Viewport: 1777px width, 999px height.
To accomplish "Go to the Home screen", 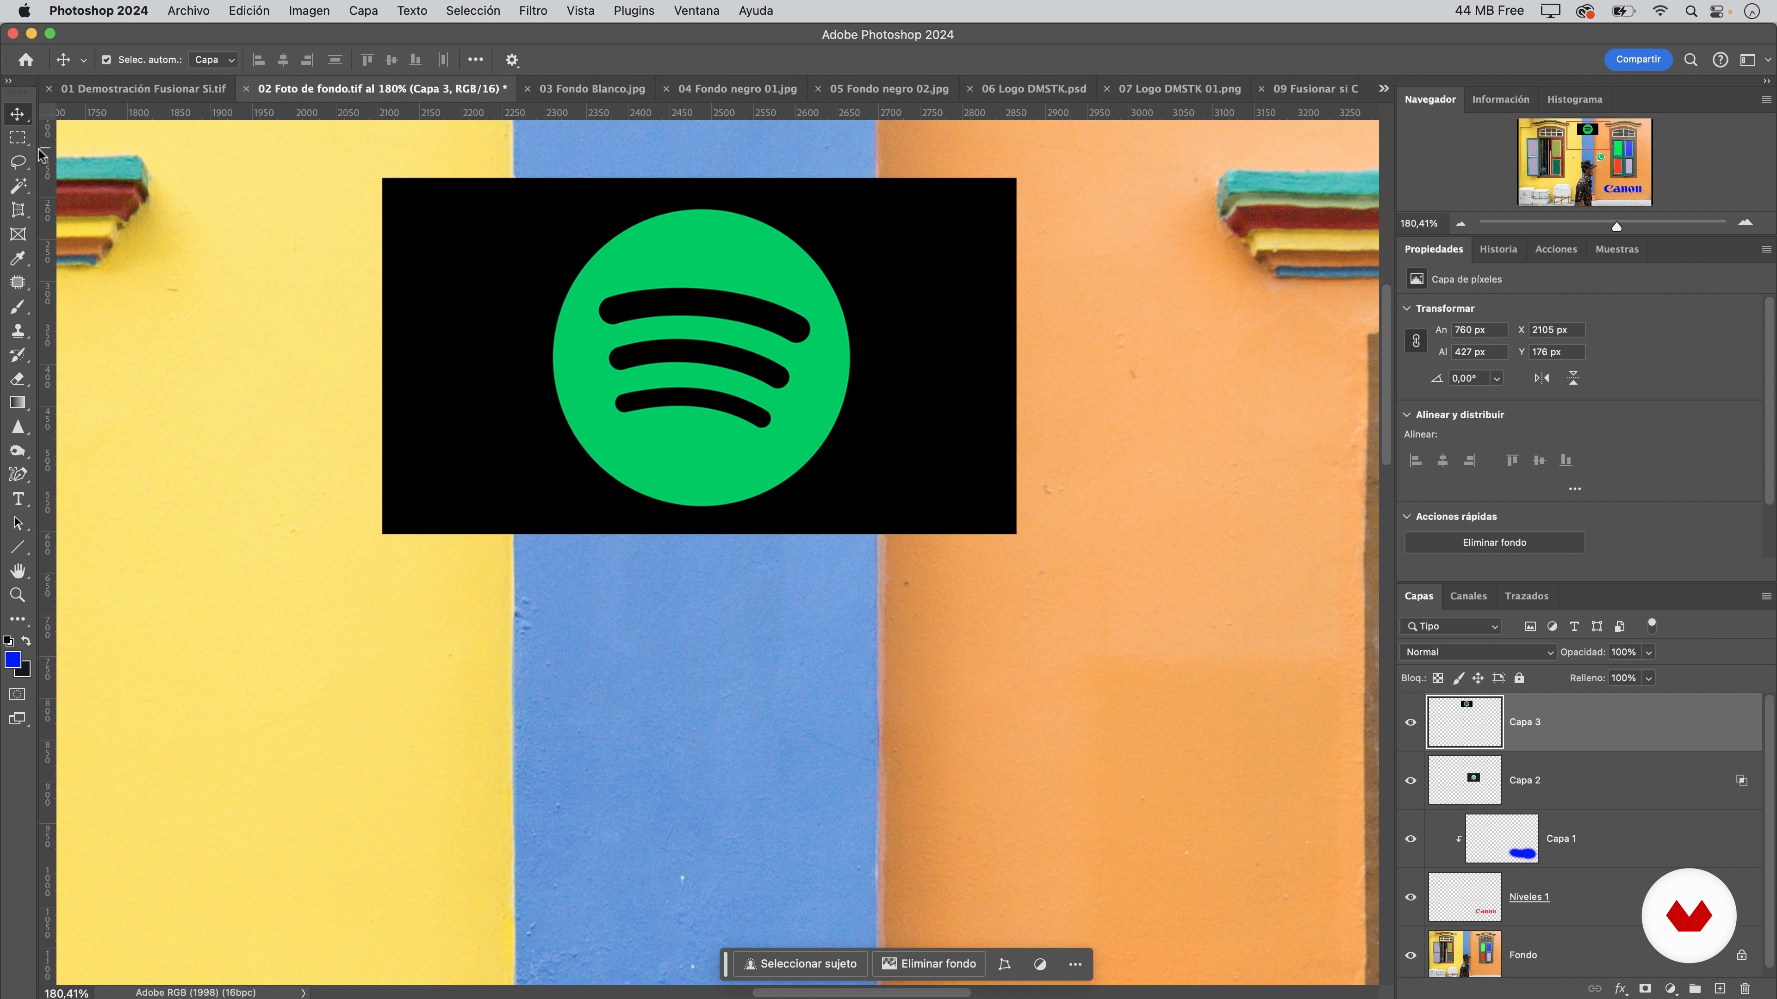I will [x=26, y=60].
